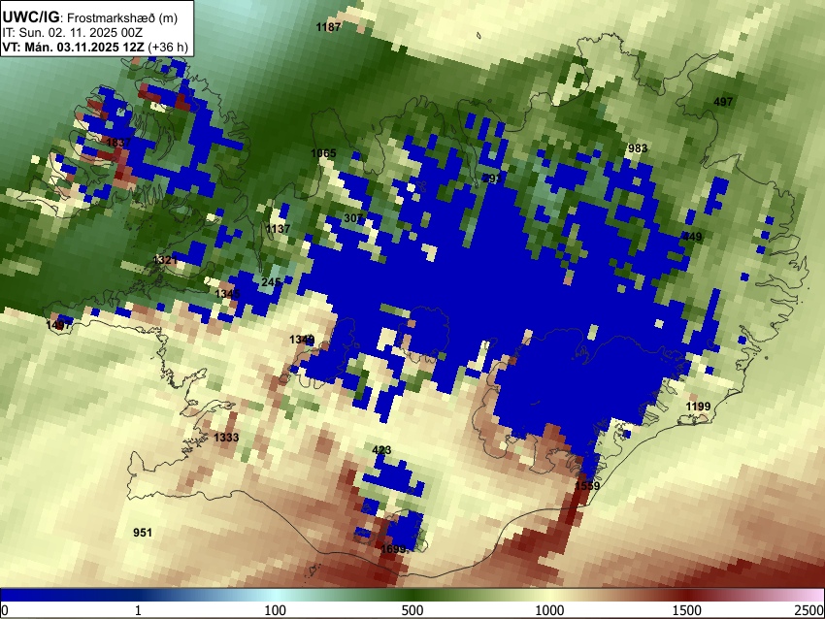Click the map value label 307
Viewport: 825px width, 619px height.
coord(353,217)
